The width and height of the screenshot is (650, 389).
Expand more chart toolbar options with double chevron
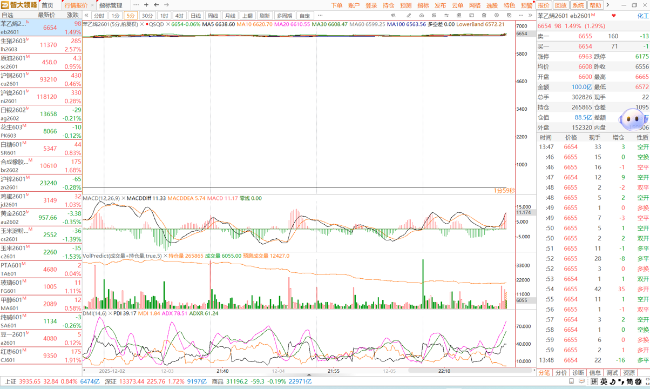click(530, 16)
